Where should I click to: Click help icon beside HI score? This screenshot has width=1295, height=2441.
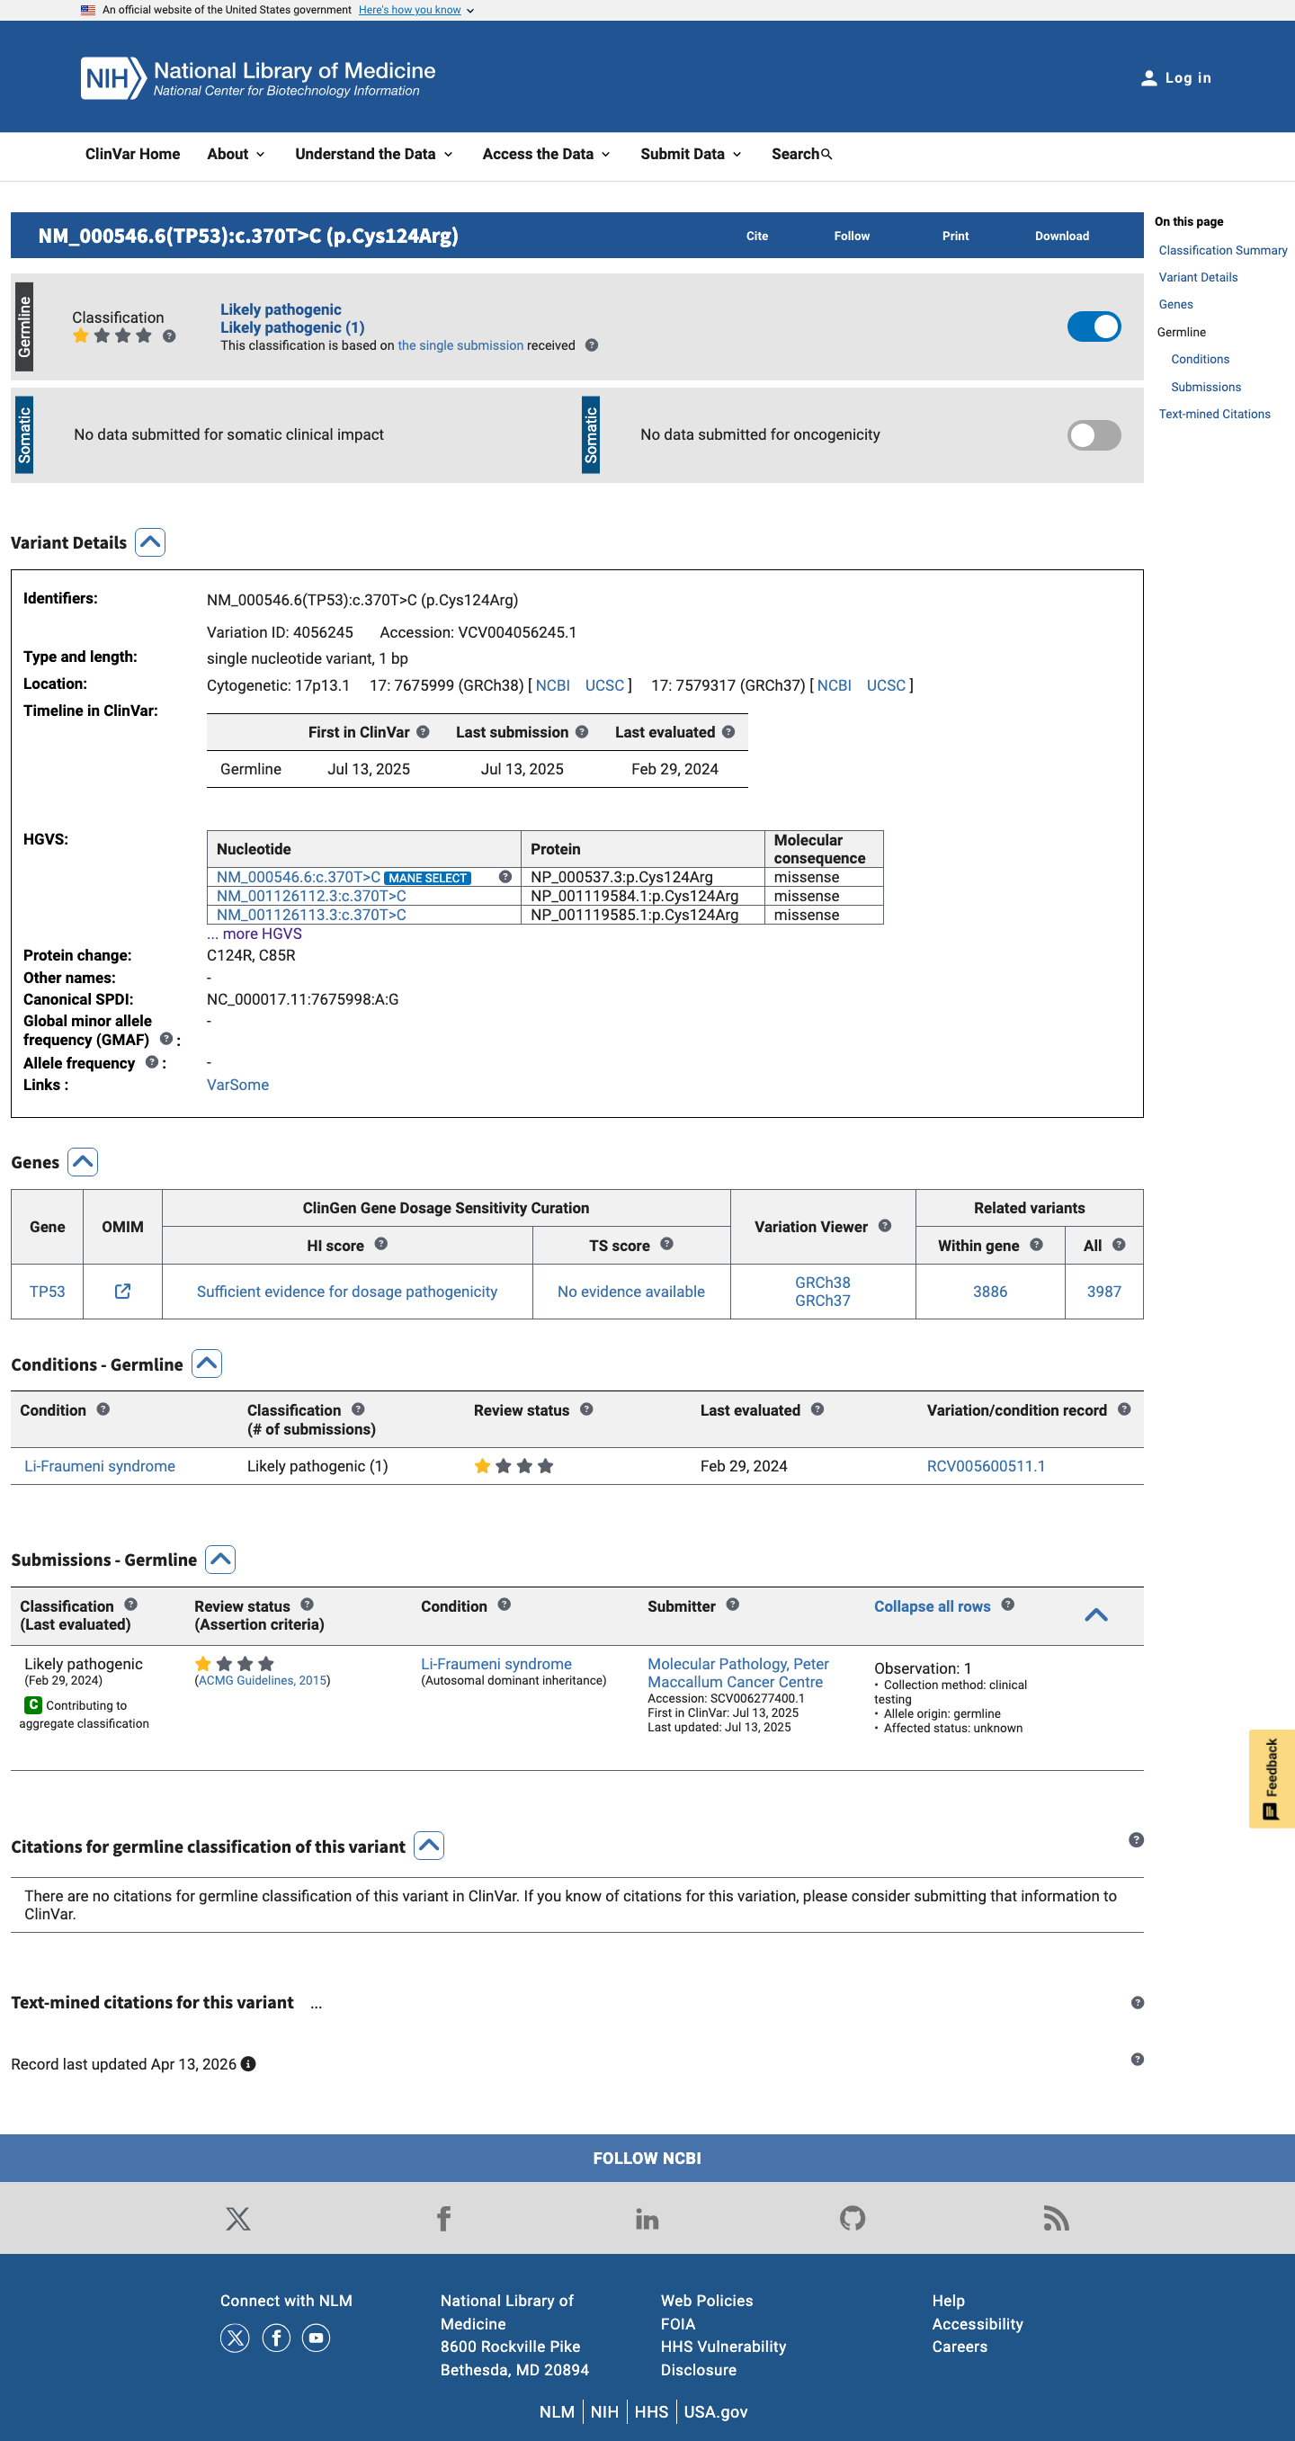point(380,1243)
